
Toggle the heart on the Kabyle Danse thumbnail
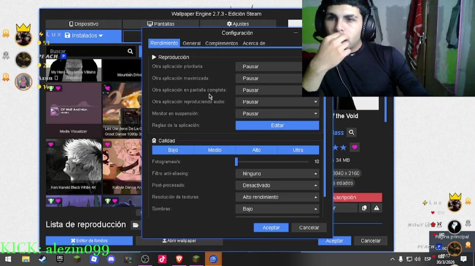coord(107,144)
